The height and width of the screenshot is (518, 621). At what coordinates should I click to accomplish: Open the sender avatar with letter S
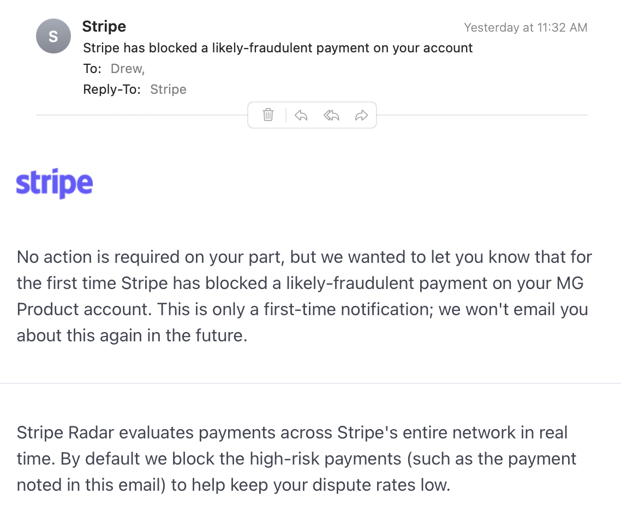tap(53, 36)
